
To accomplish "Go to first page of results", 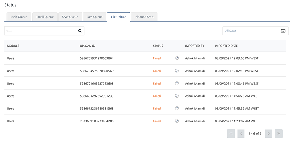I will [231, 134].
